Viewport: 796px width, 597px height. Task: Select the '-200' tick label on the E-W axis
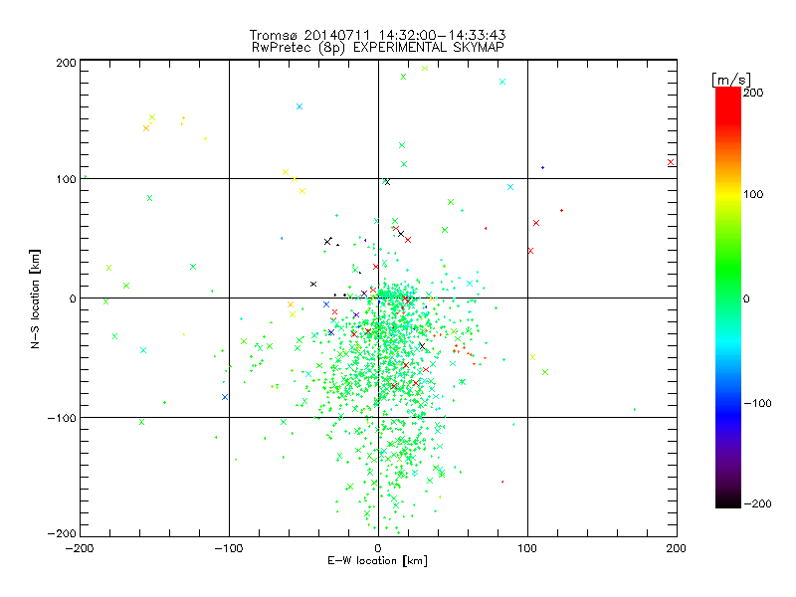pyautogui.click(x=80, y=548)
